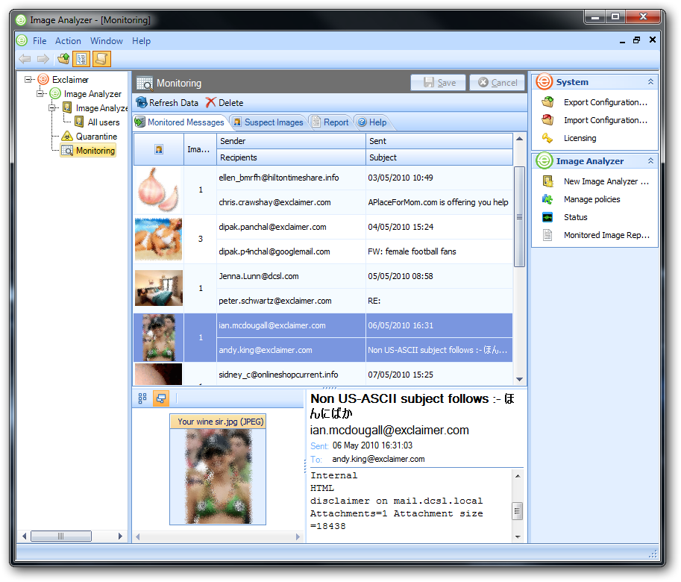This screenshot has width=681, height=582.
Task: Click the Refresh Data icon
Action: tap(141, 103)
